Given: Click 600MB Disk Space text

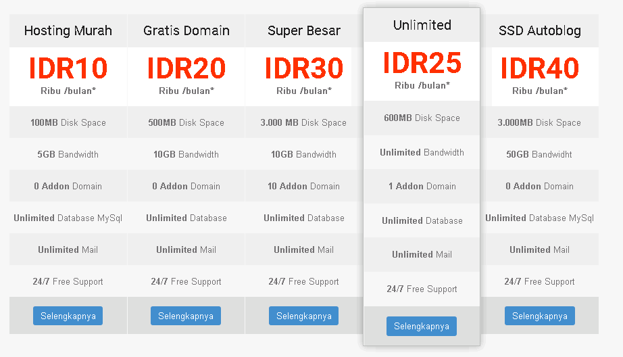Looking at the screenshot, I should 422,118.
